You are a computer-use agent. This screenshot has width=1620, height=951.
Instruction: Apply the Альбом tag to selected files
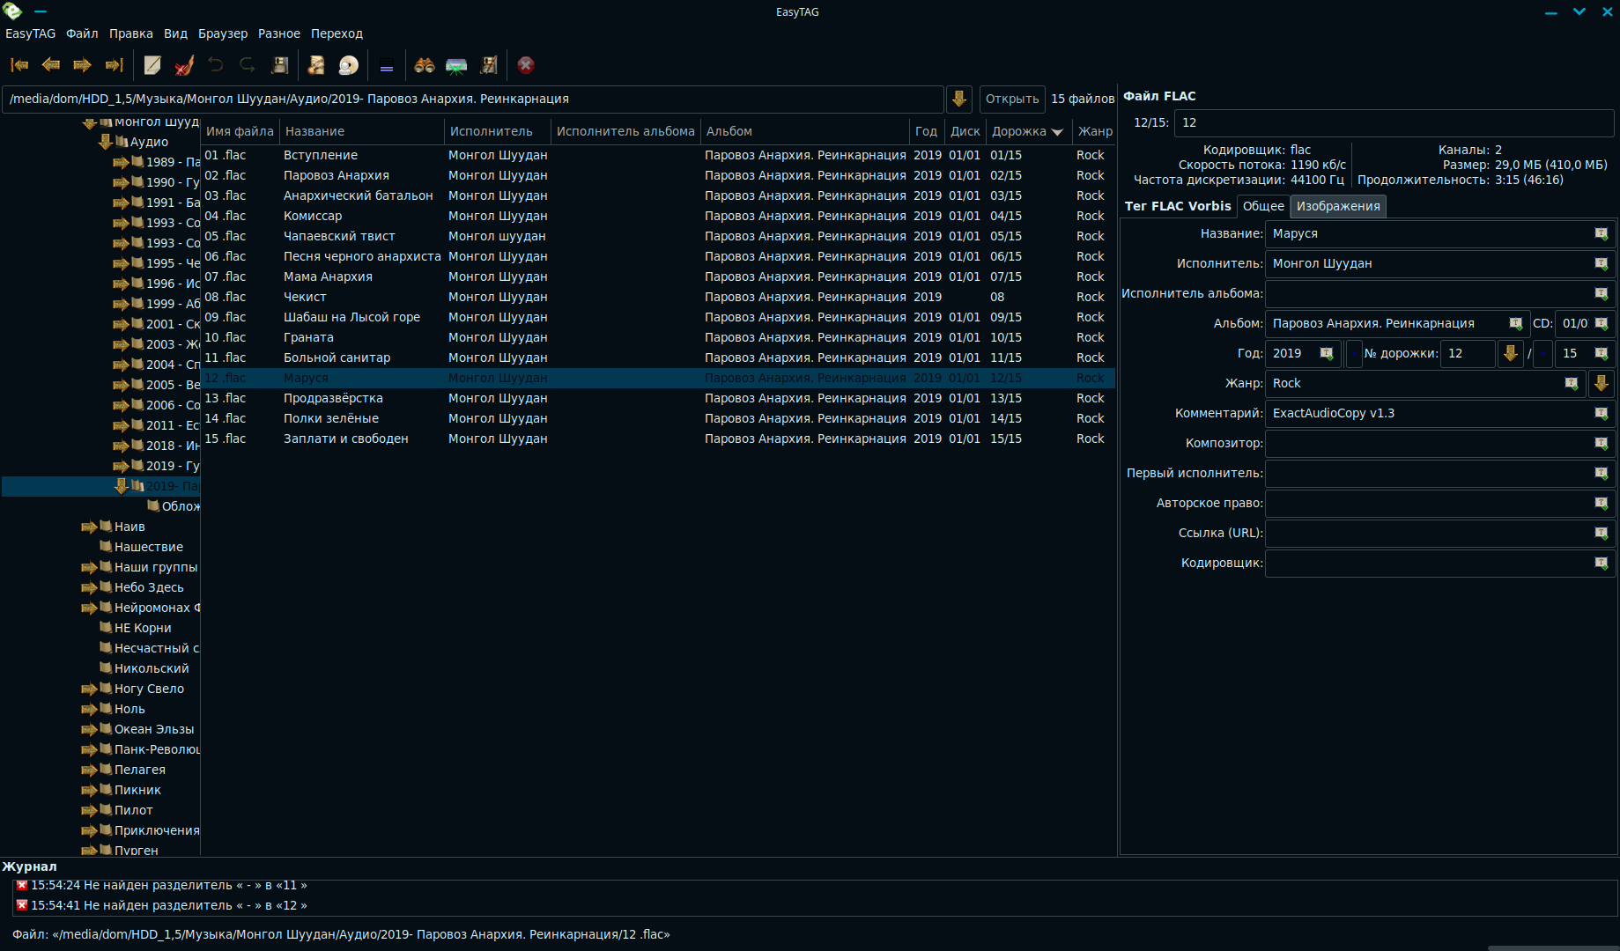(1516, 324)
